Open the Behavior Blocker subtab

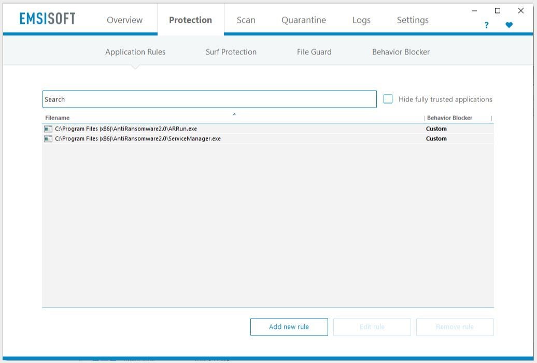click(401, 52)
